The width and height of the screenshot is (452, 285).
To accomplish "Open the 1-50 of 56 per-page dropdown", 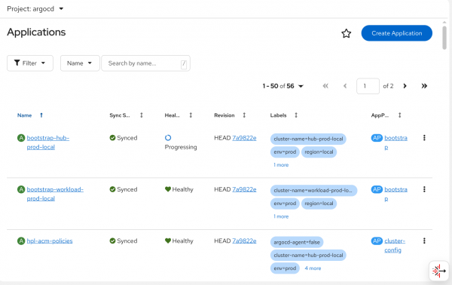I will tap(282, 86).
